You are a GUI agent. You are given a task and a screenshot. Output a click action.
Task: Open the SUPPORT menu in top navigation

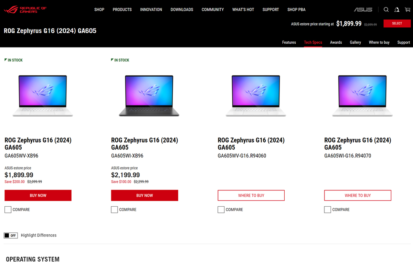pos(271,10)
